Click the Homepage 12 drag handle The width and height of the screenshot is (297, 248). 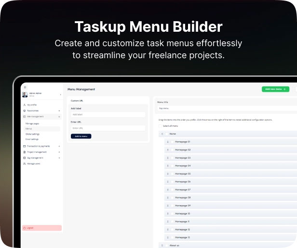pyautogui.click(x=168, y=230)
